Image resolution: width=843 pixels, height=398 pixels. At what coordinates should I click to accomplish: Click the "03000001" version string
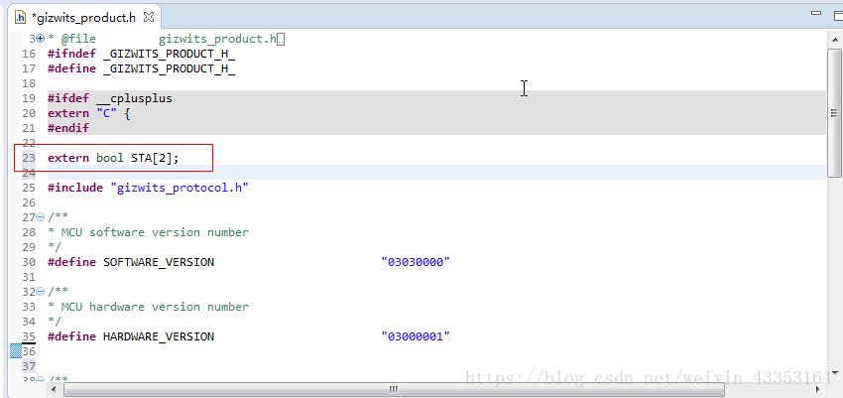[416, 336]
